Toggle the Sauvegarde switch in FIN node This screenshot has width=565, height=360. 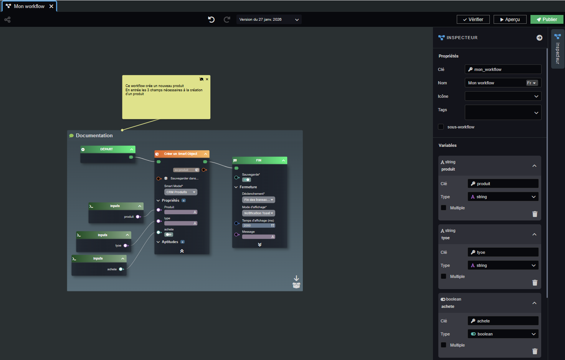246,180
